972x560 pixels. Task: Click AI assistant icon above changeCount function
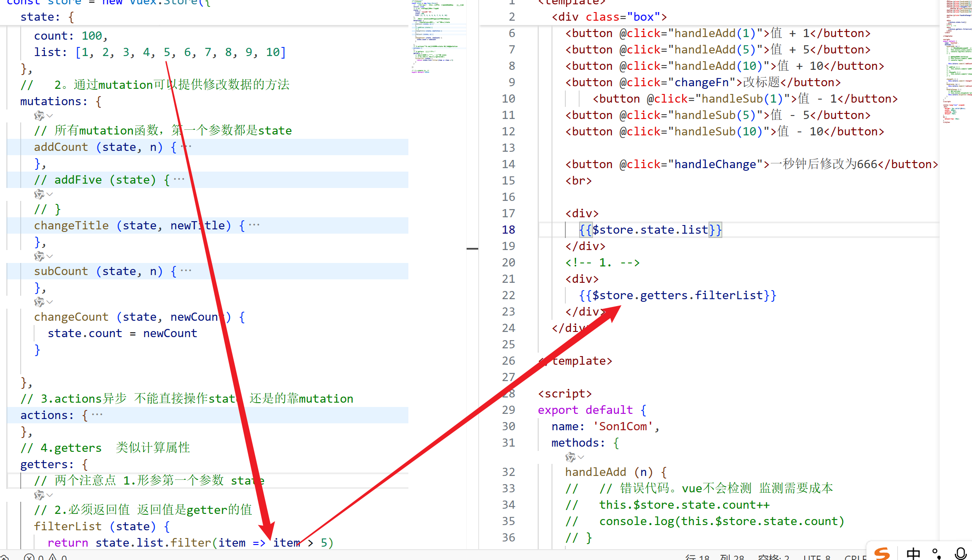point(39,302)
